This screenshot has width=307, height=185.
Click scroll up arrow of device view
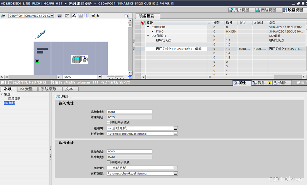pyautogui.click(x=130, y=21)
